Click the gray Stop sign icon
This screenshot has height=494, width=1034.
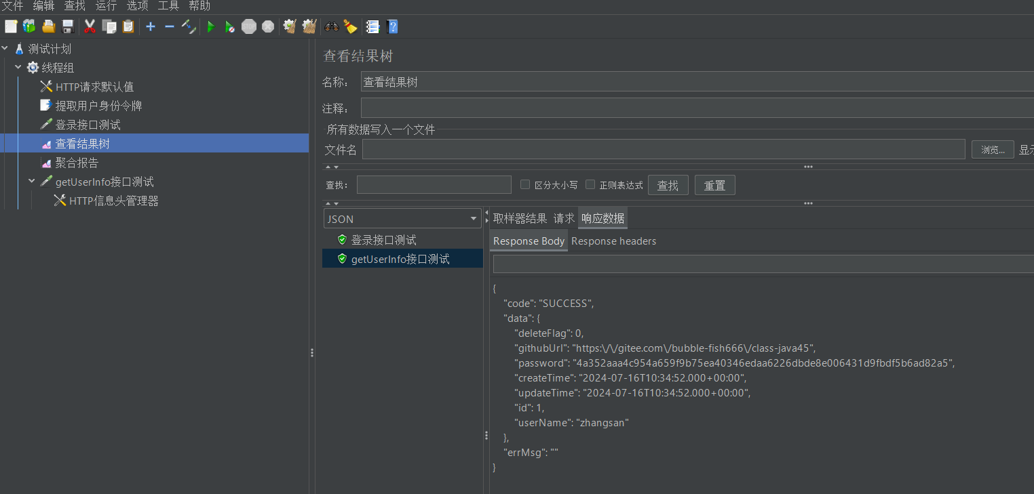click(x=249, y=26)
